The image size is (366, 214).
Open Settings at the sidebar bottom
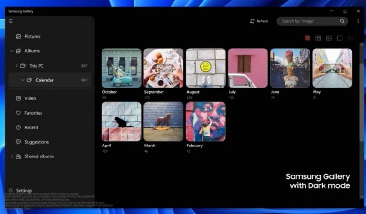pos(24,190)
